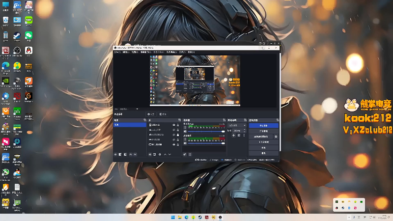Select the highlighted scene in Scenes list
The image size is (393, 221).
click(x=130, y=125)
